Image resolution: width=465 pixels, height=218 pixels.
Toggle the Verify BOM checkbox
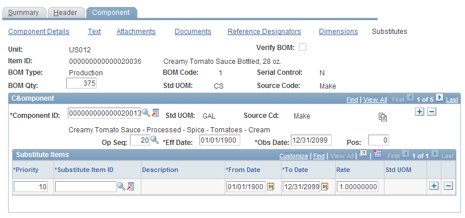[303, 47]
